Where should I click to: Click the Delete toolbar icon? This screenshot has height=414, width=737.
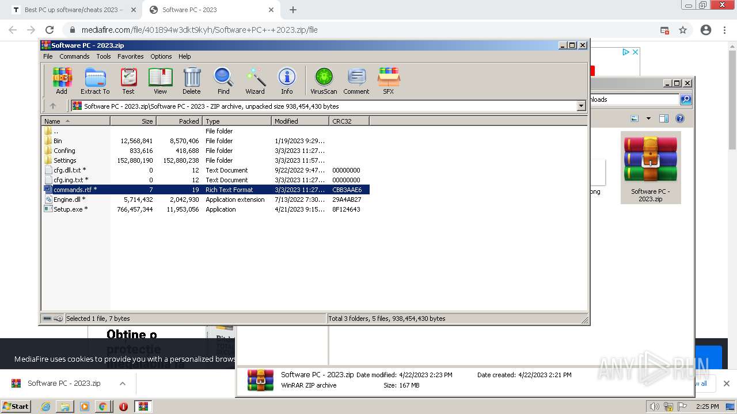[192, 81]
